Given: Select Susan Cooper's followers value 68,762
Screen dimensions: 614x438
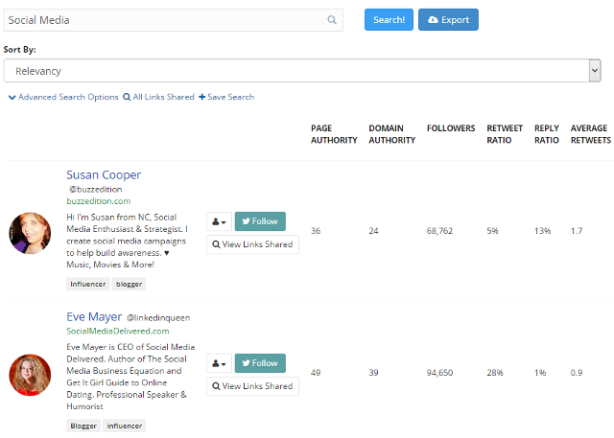Looking at the screenshot, I should (439, 231).
